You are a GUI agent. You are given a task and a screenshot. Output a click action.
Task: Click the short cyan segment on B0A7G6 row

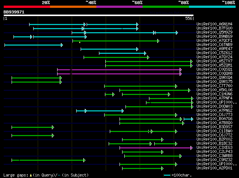point(189,119)
